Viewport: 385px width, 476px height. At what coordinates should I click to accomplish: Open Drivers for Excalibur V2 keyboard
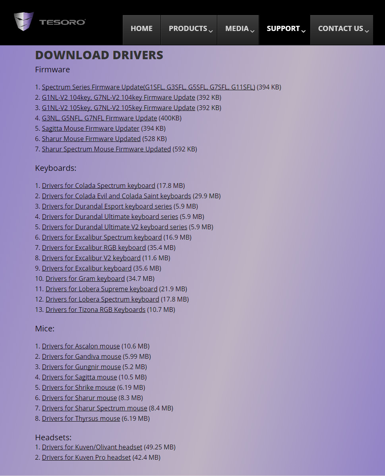click(x=91, y=258)
